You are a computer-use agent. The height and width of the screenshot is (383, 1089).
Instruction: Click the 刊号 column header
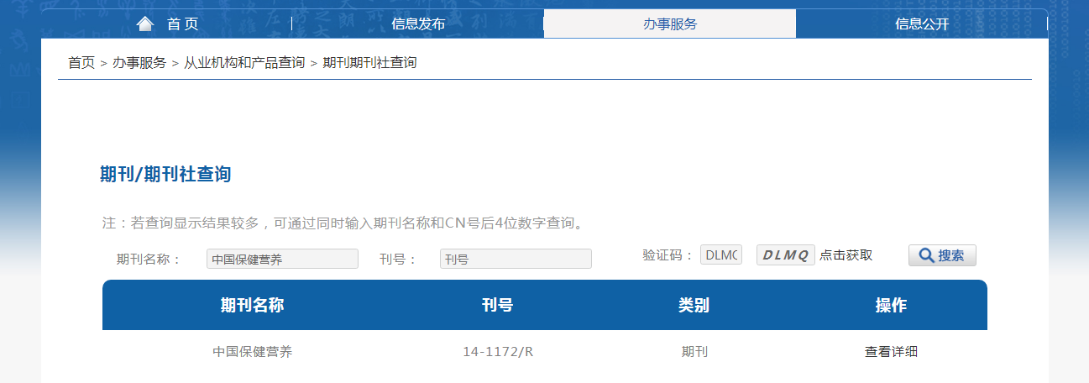click(x=498, y=305)
